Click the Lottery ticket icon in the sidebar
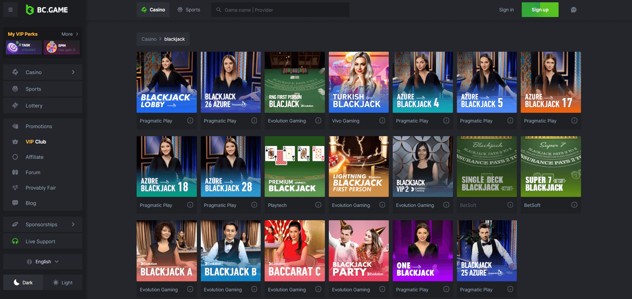This screenshot has height=299, width=632. [15, 105]
